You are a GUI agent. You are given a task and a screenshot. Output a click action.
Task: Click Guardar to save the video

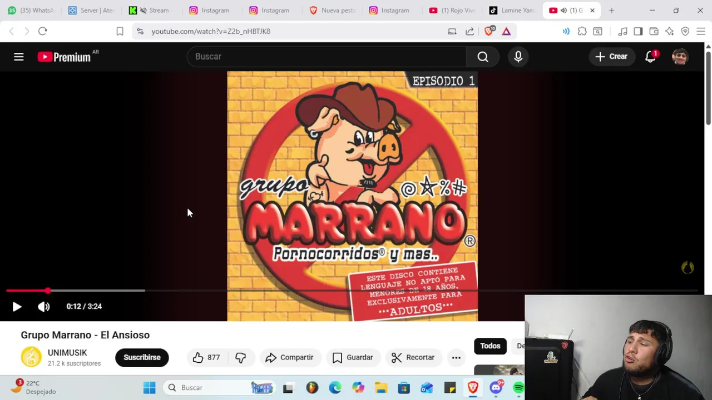click(x=353, y=357)
